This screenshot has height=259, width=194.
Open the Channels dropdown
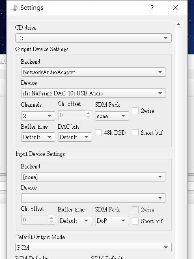(x=38, y=116)
